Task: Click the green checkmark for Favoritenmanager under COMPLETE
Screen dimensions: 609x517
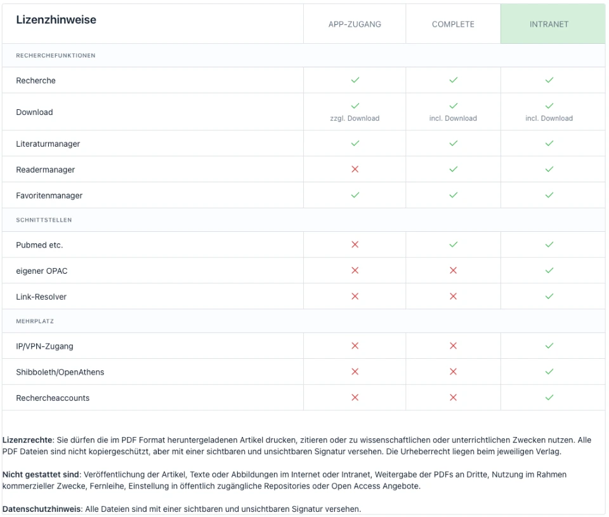Action: (453, 196)
